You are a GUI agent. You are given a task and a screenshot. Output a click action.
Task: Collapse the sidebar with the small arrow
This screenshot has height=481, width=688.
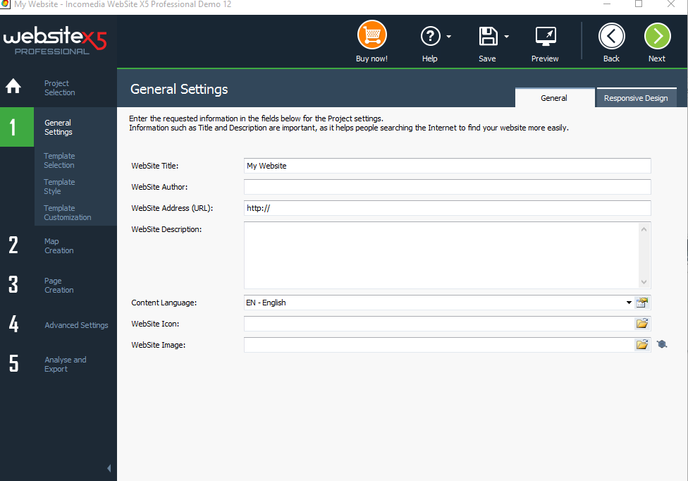[x=109, y=468]
